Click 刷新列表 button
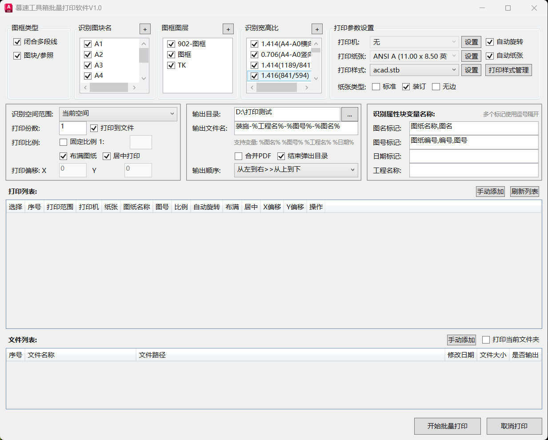The width and height of the screenshot is (548, 440). (x=525, y=192)
